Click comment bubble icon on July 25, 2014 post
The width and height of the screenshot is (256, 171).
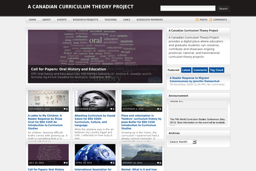coord(64,163)
